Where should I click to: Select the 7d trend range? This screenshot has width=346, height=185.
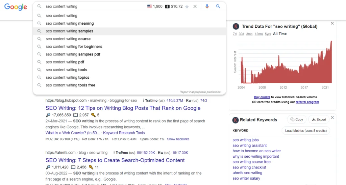pos(235,34)
